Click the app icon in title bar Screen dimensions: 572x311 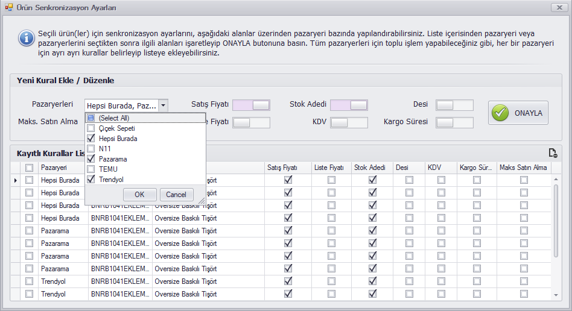pyautogui.click(x=9, y=7)
